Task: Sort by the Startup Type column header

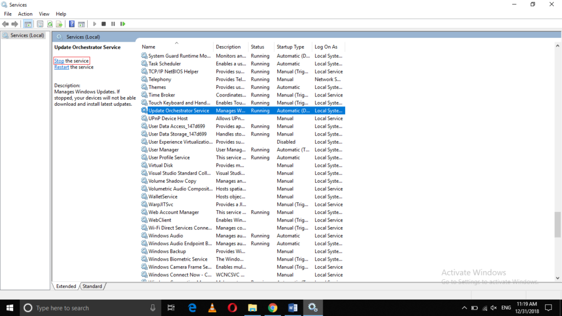Action: click(x=293, y=47)
